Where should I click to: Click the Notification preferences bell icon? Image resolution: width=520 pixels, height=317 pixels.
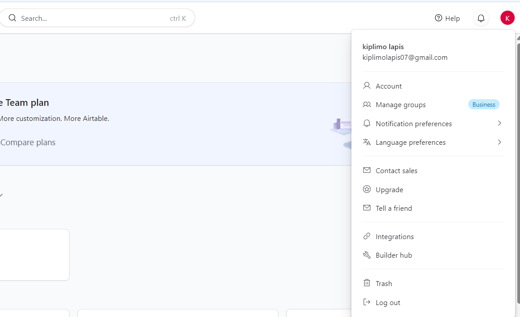tap(366, 123)
